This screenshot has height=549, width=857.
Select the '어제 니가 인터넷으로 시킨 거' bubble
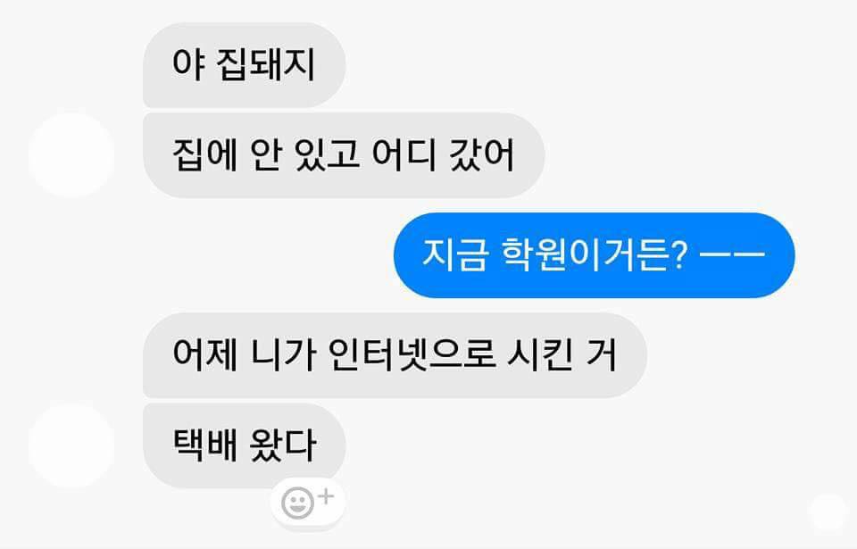pos(395,355)
